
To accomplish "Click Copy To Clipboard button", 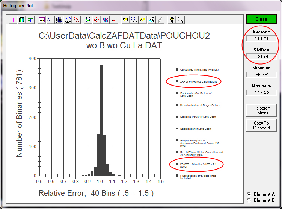I will [261, 125].
